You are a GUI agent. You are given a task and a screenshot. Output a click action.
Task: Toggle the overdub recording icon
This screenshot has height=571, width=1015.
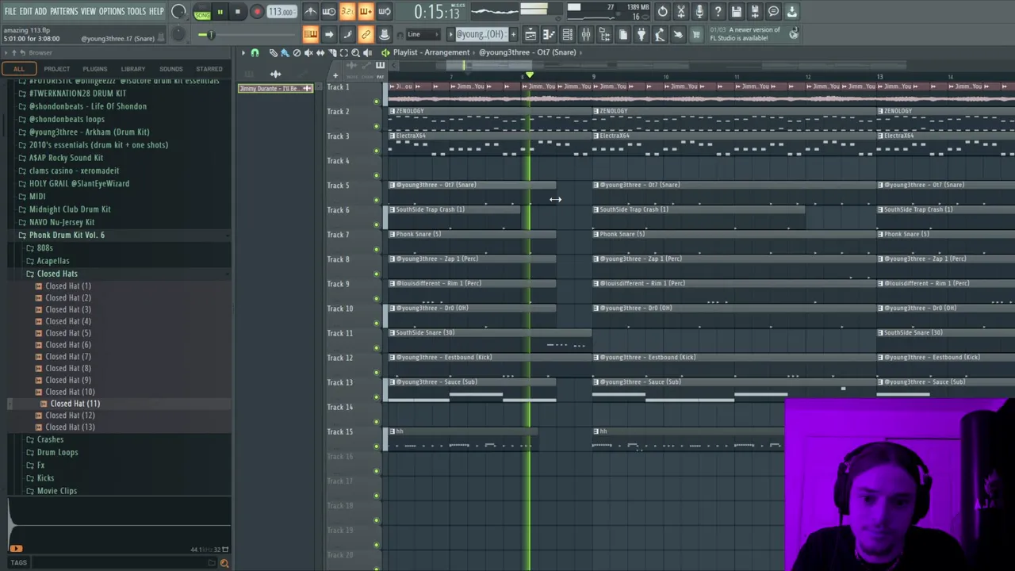click(x=366, y=12)
